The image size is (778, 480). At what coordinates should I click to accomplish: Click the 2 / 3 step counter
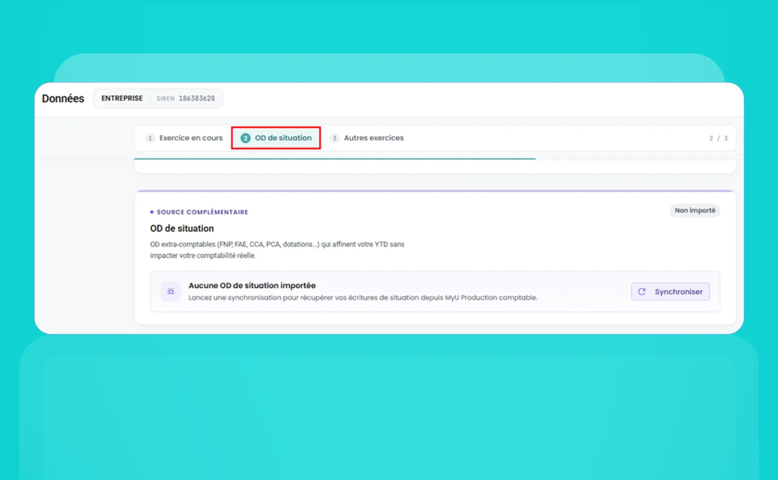click(x=719, y=138)
